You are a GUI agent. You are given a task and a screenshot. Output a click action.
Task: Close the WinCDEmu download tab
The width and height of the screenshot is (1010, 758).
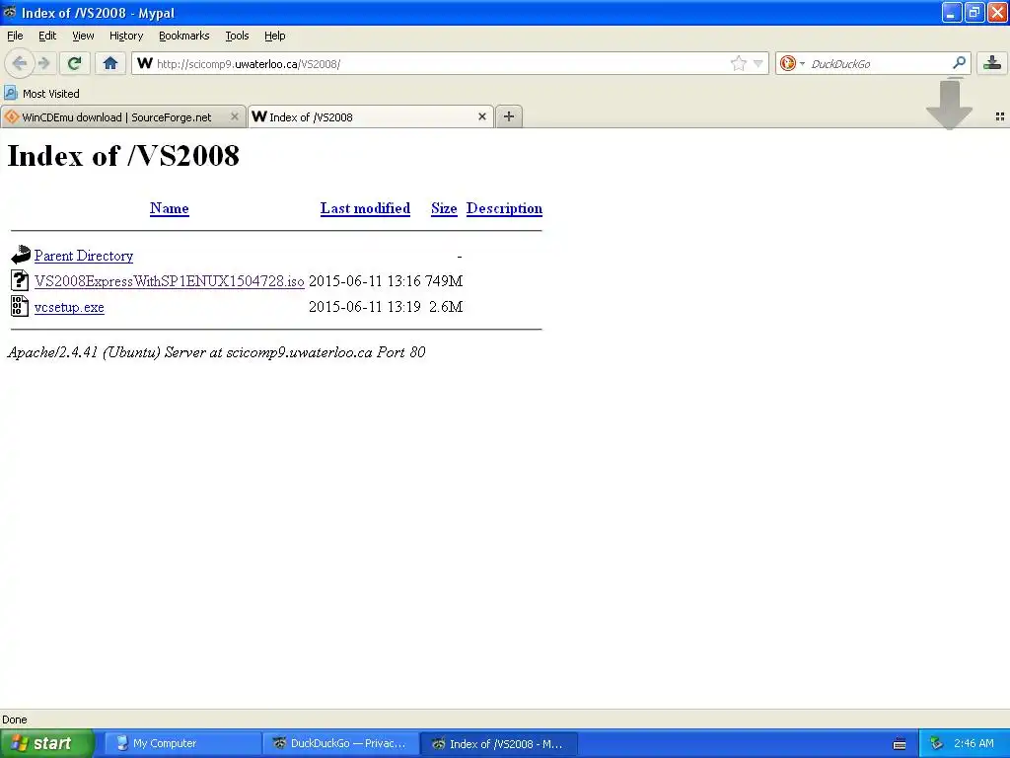click(x=235, y=116)
